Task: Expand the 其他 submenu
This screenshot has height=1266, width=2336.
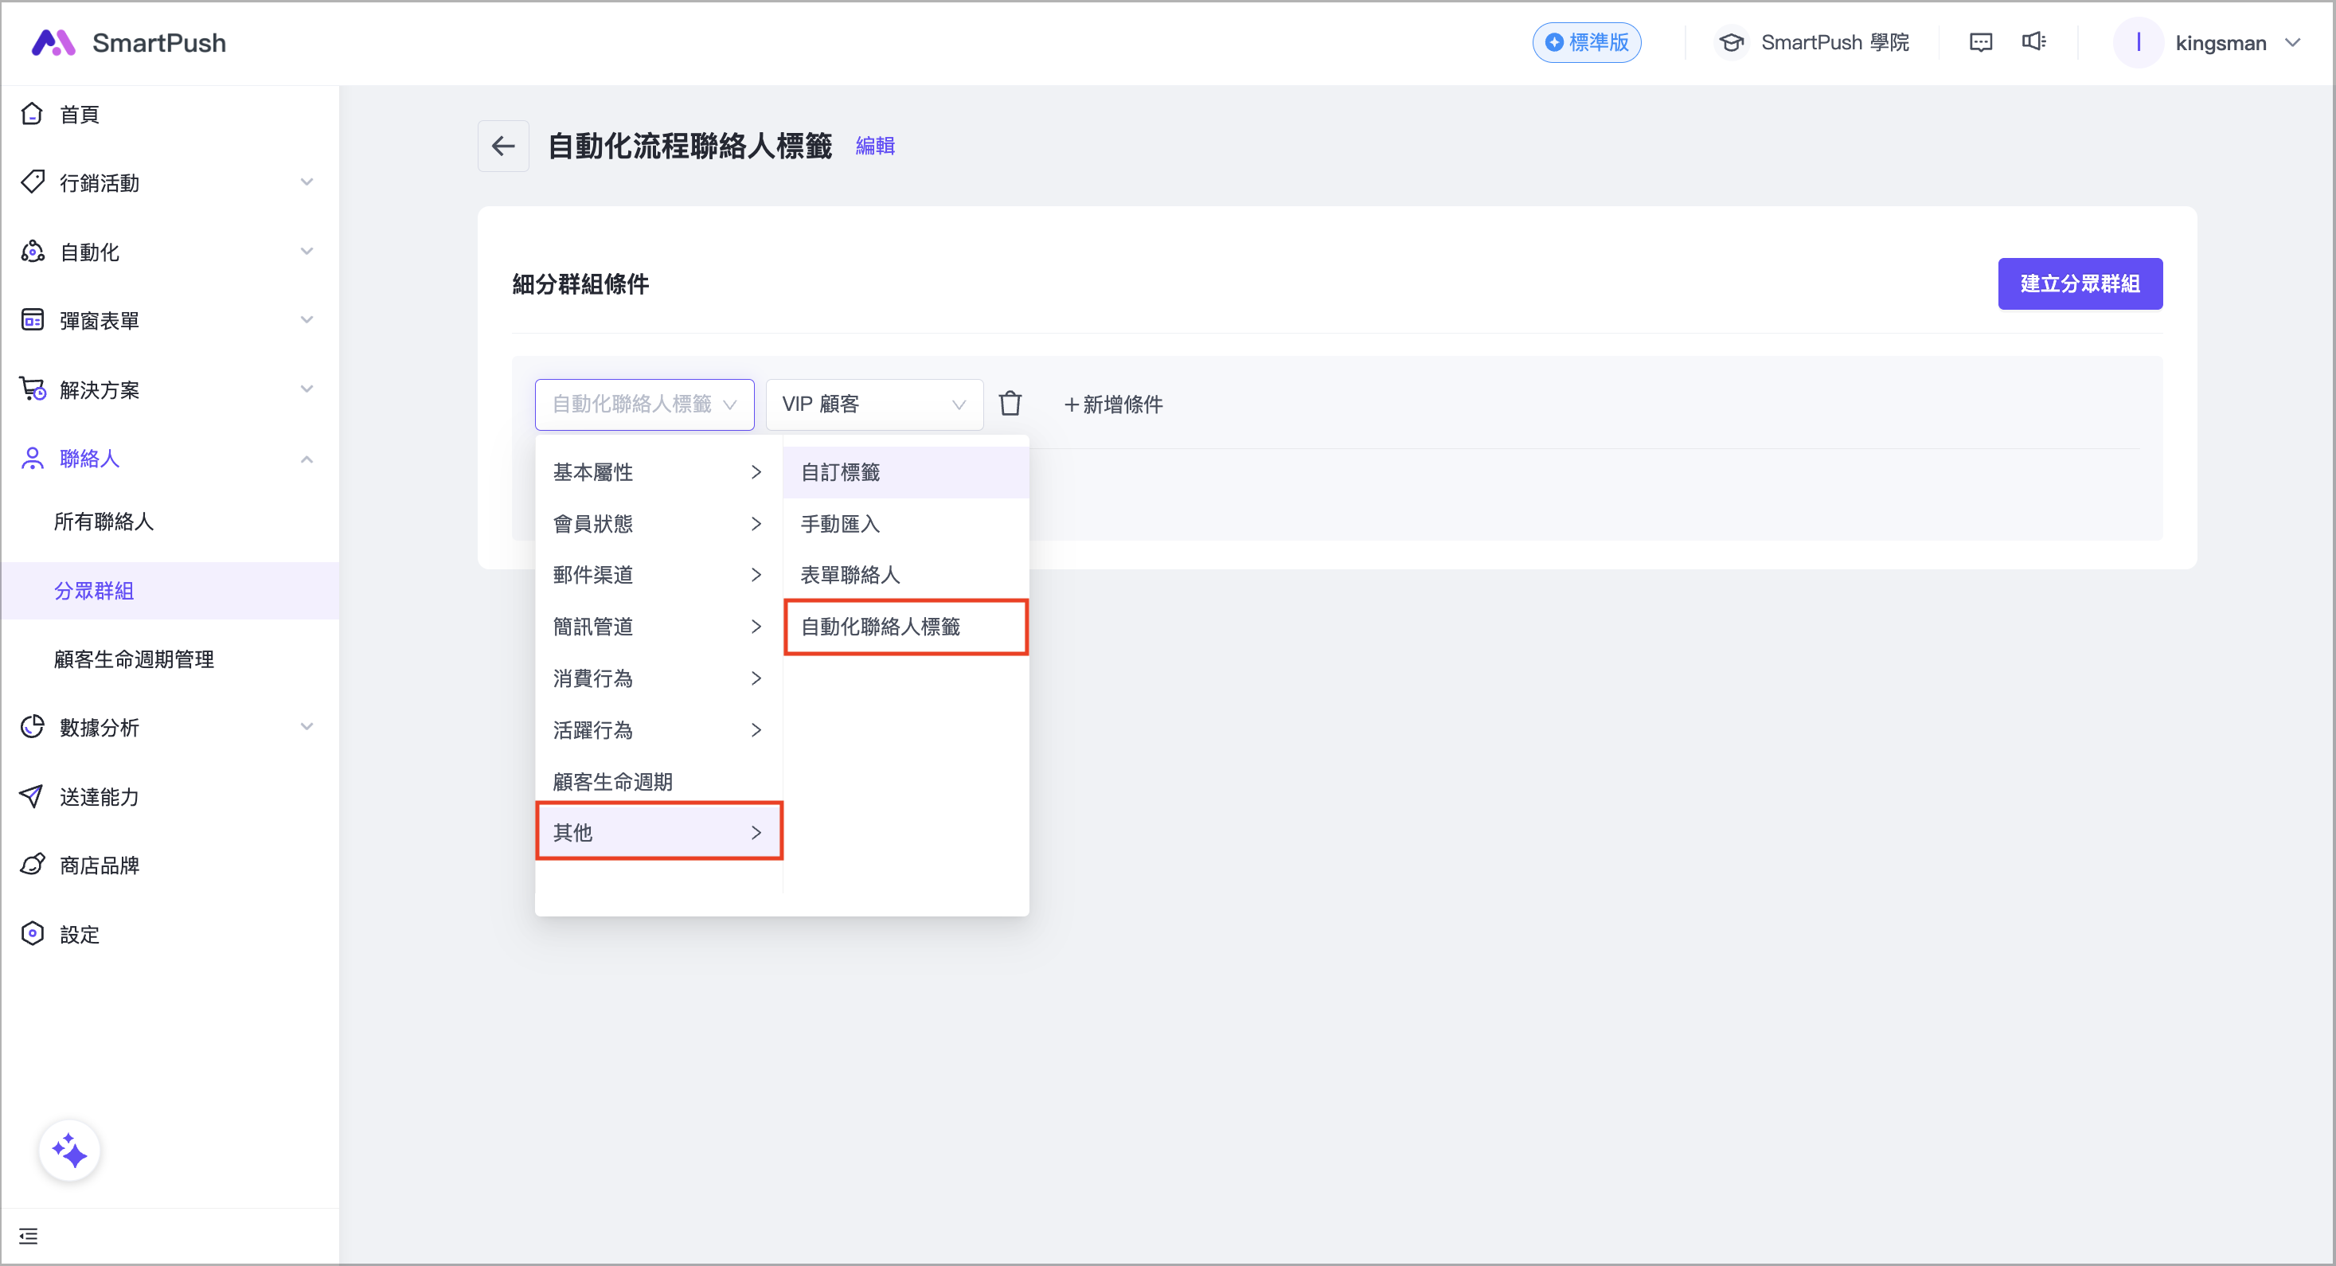Action: (659, 831)
